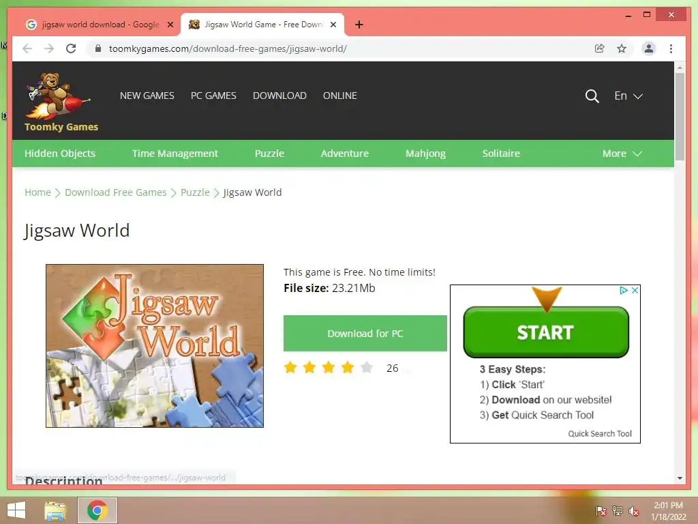The height and width of the screenshot is (524, 698).
Task: Click the Jigsaw World game thumbnail image
Action: tap(155, 346)
